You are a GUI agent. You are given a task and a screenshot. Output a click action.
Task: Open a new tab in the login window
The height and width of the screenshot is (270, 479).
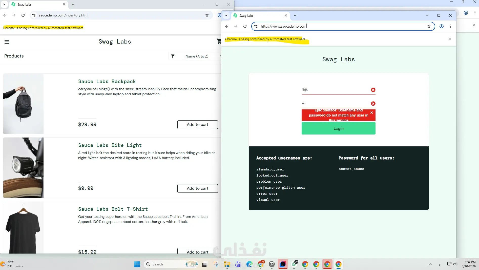(295, 15)
